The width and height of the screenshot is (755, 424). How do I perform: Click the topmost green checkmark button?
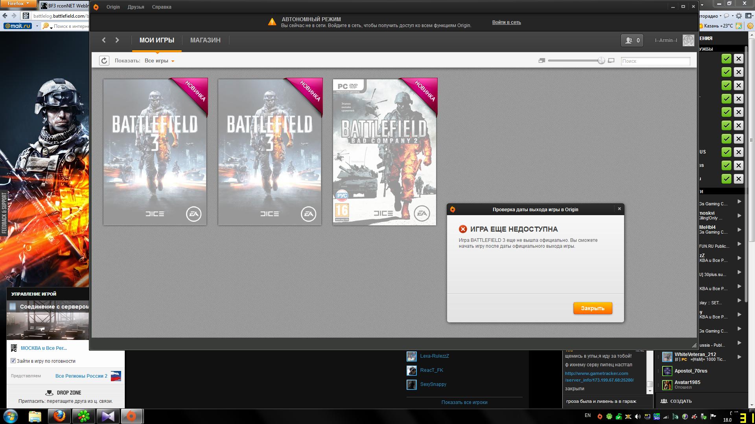[726, 59]
